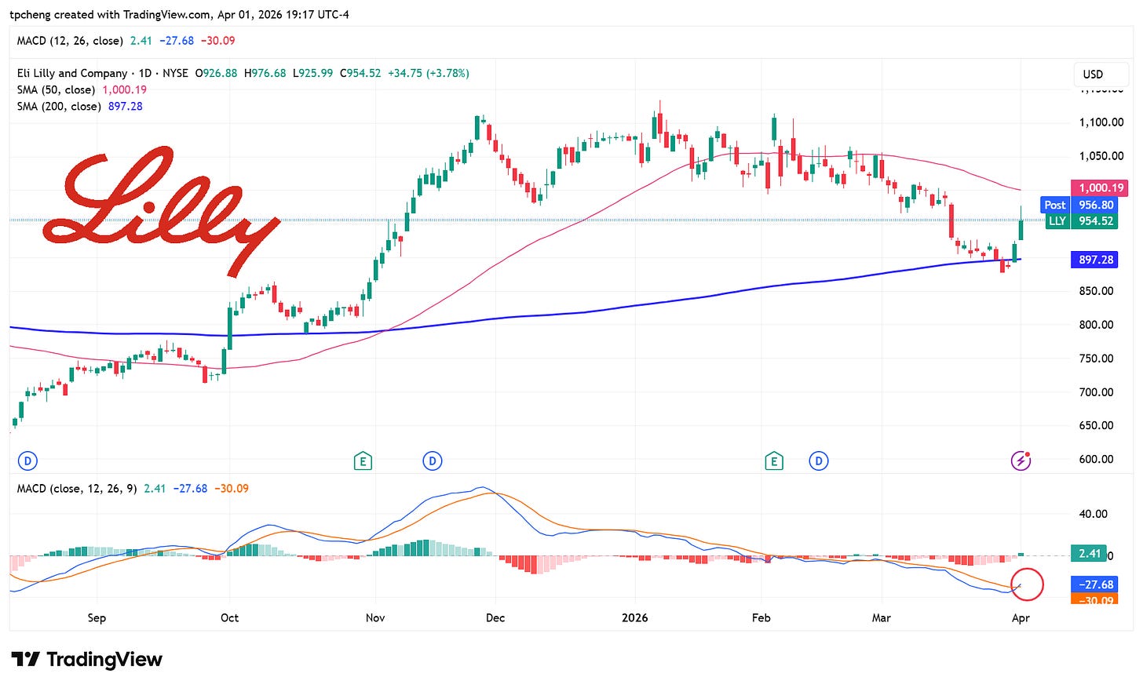1143x688 pixels.
Task: Click the high value H976.68
Action: [265, 73]
